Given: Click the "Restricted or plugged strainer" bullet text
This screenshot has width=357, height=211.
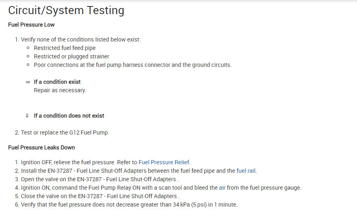Looking at the screenshot, I should tap(71, 56).
